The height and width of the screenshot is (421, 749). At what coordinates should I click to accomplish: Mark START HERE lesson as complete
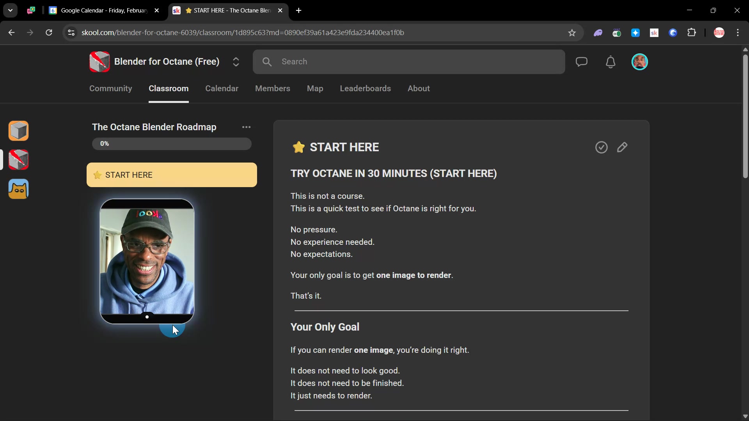(x=601, y=147)
